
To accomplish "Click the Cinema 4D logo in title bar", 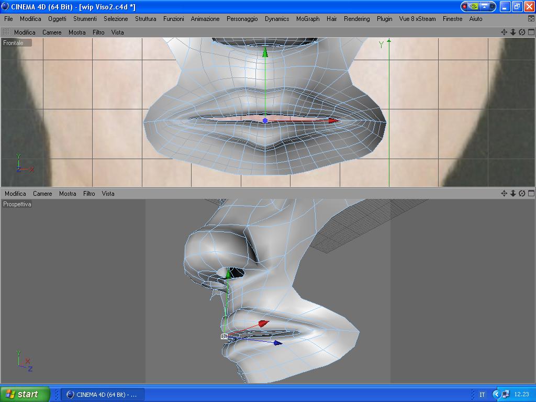I will tap(5, 6).
